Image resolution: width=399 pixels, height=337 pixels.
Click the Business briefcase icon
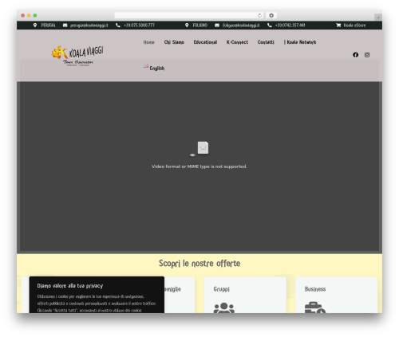(315, 308)
